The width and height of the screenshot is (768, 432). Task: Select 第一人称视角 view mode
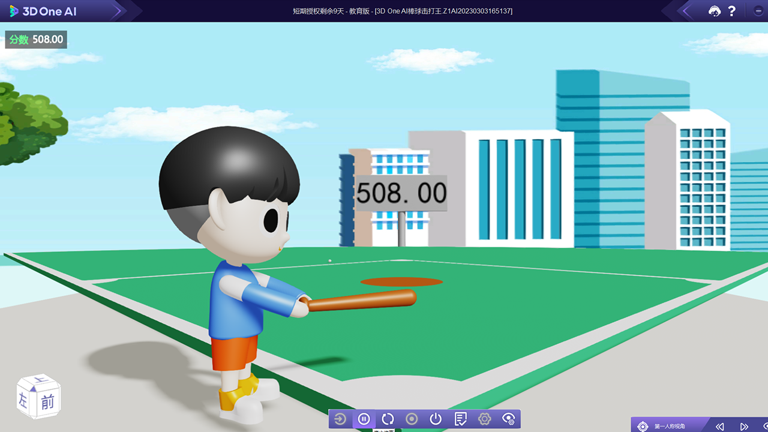(x=670, y=426)
